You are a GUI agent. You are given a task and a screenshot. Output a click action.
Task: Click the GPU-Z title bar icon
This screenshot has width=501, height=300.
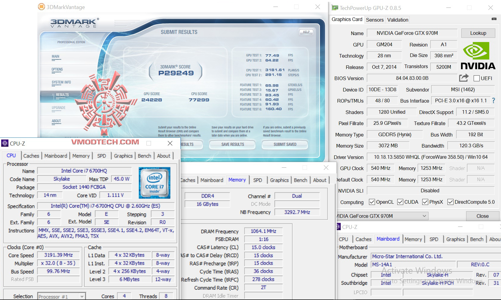coord(334,8)
